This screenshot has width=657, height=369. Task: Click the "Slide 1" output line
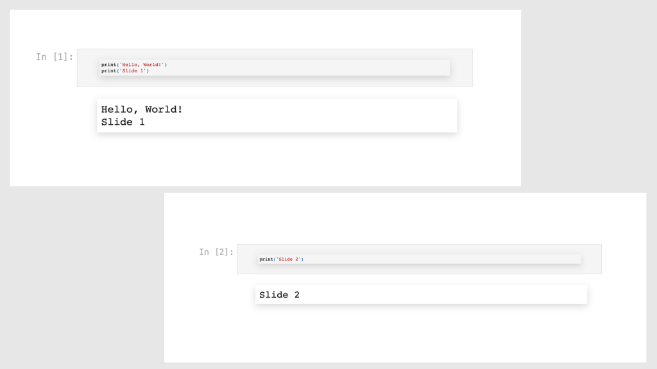[x=123, y=122]
